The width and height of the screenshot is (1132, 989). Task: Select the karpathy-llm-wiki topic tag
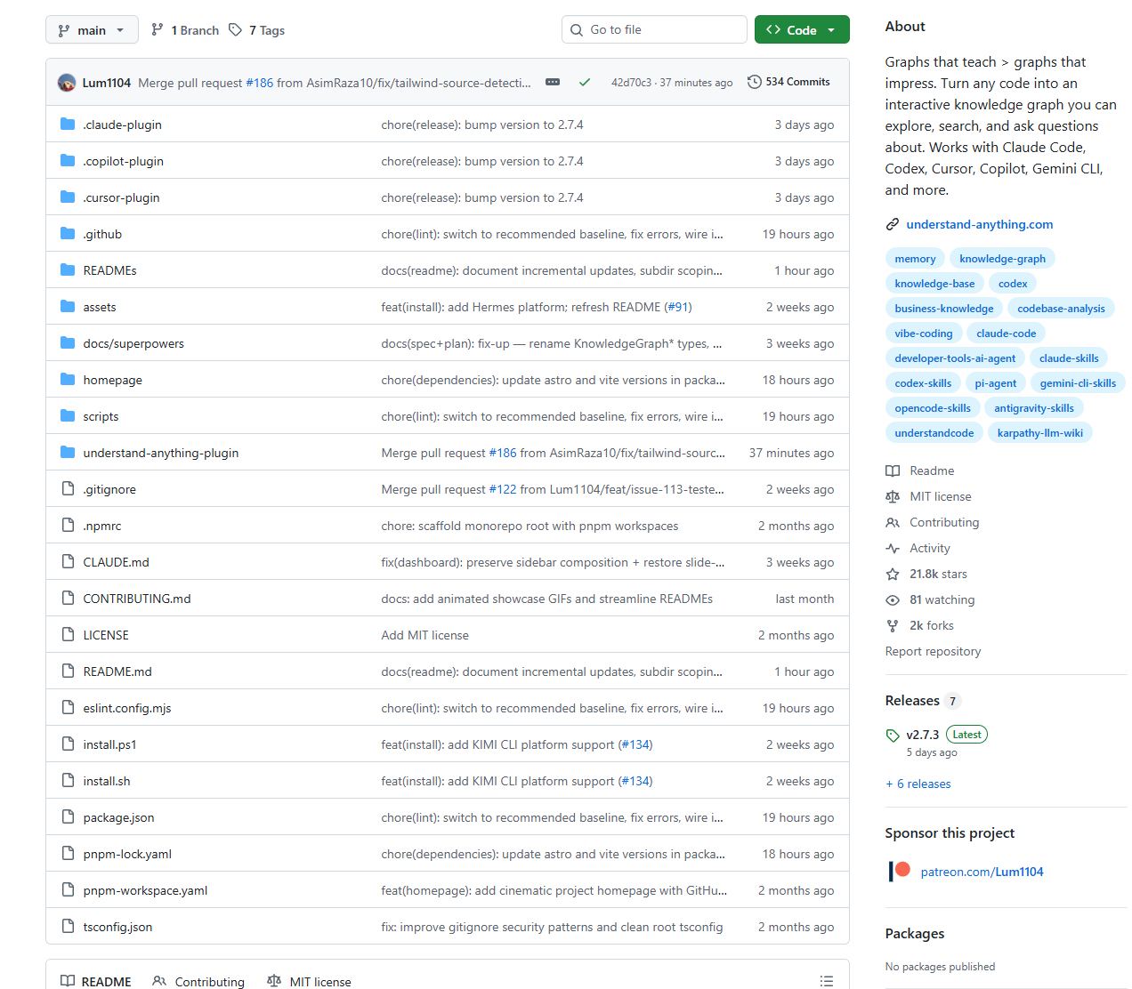coord(1039,433)
